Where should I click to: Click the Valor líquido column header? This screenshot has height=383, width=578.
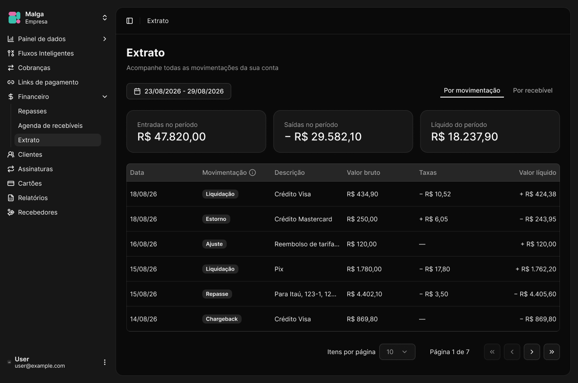[537, 173]
